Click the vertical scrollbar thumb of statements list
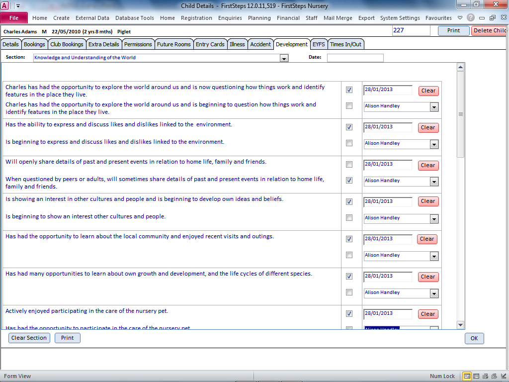 [460, 114]
